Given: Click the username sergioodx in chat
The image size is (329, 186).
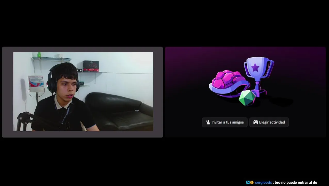Looking at the screenshot, I should tap(263, 182).
